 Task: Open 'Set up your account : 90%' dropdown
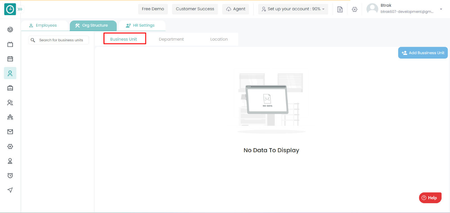tap(293, 9)
